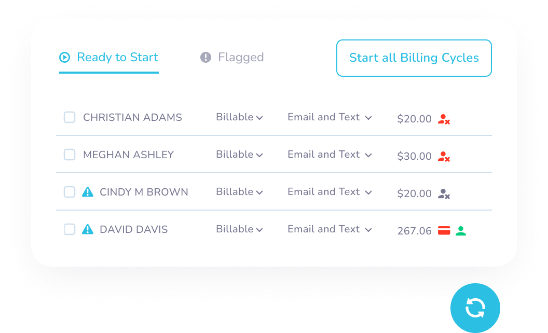Expand Email and Text dropdown in Meghan Ashley's row
548x333 pixels.
pyautogui.click(x=330, y=155)
